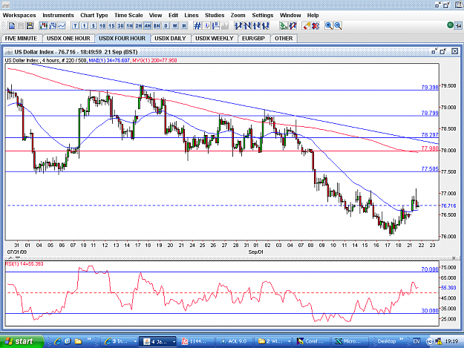
Task: Click the red X delete drawings icon
Action: pyautogui.click(x=316, y=26)
